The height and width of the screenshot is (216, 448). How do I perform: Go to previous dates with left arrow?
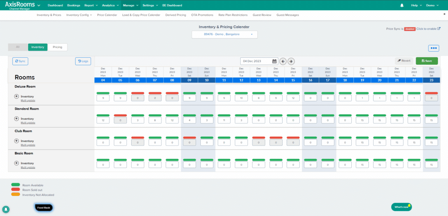click(283, 61)
